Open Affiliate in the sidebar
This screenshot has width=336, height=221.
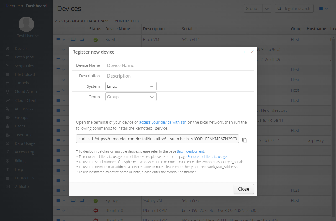point(22,187)
